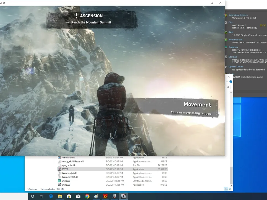Click the Motherboard icon in Speccy

pyautogui.click(x=226, y=40)
